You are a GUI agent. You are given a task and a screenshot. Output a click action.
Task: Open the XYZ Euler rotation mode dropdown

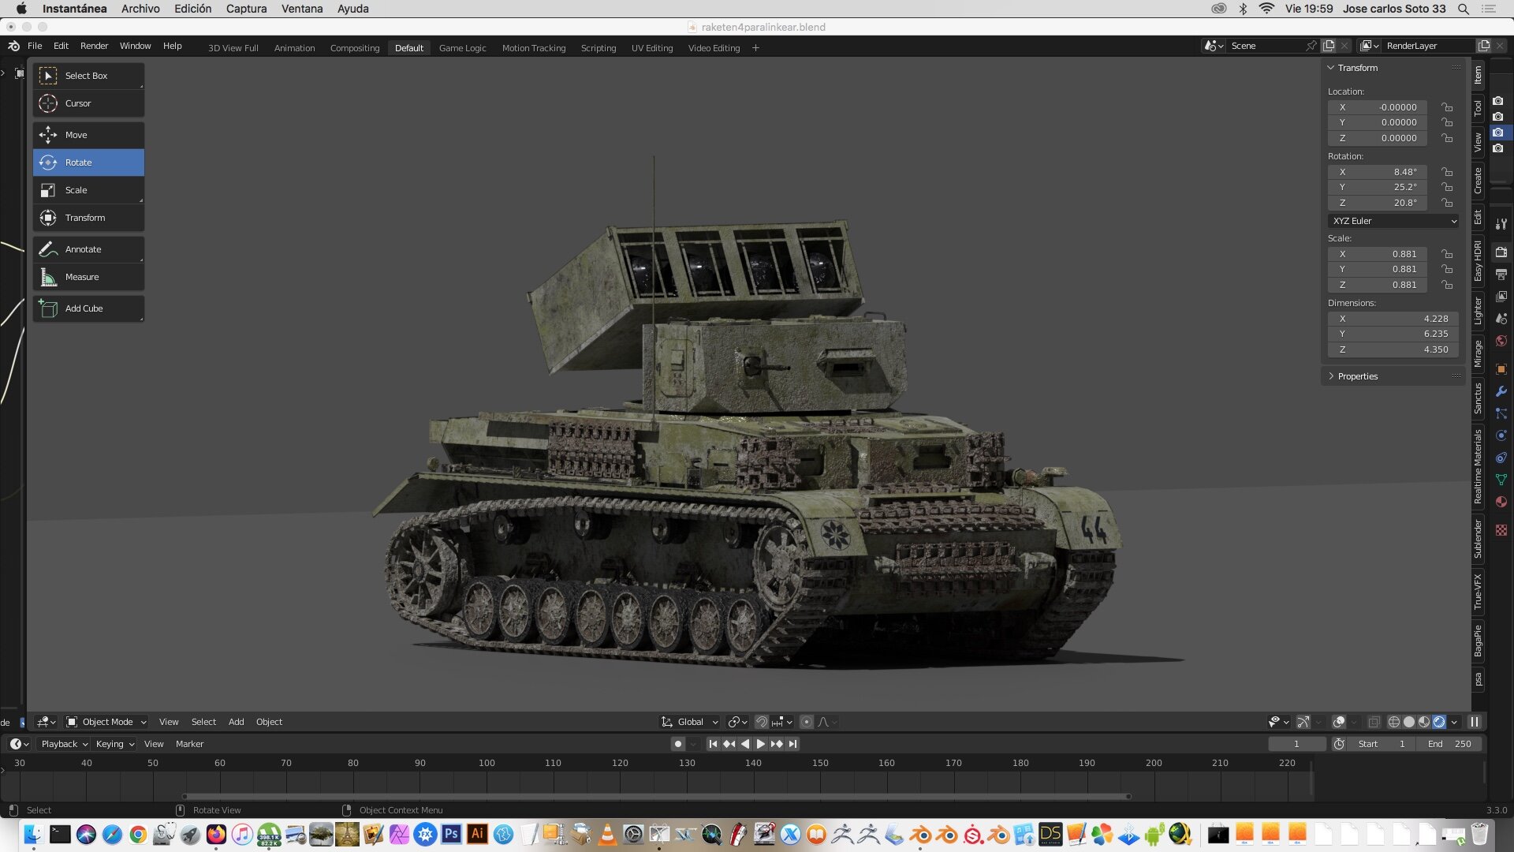[1393, 221]
